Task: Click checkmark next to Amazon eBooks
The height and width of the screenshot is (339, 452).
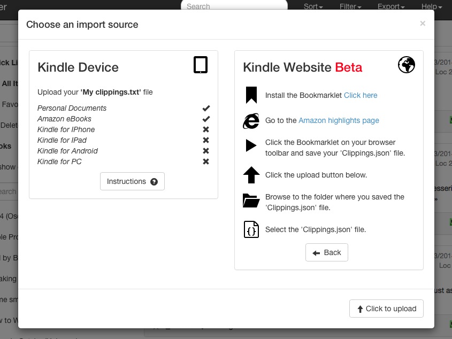Action: point(206,119)
